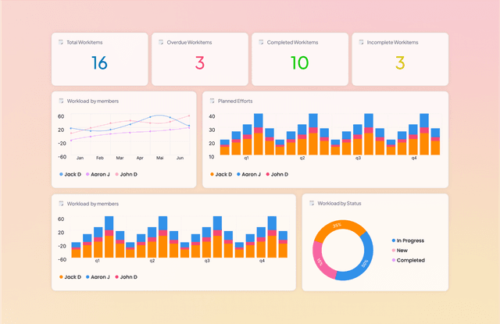This screenshot has height=324, width=500.
Task: Click the Planned Efforts title
Action: point(234,101)
